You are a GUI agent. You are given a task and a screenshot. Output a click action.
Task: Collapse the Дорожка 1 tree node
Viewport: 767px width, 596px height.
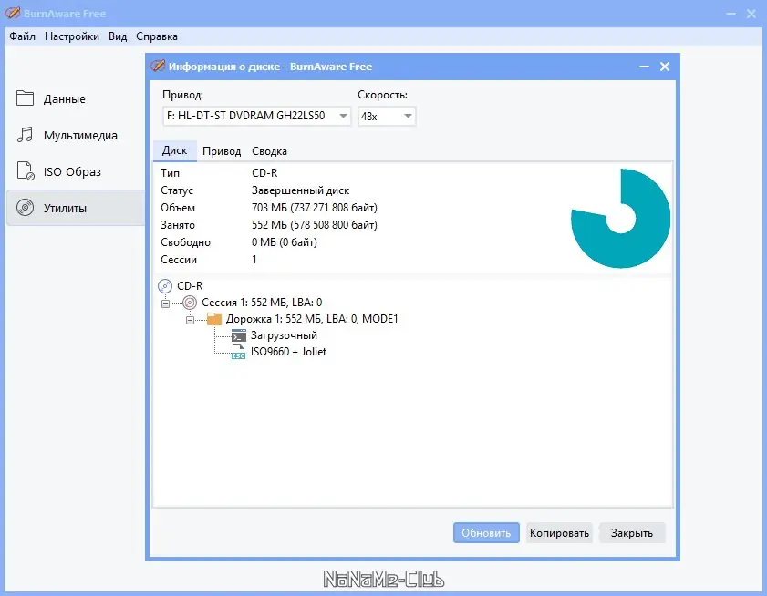190,320
